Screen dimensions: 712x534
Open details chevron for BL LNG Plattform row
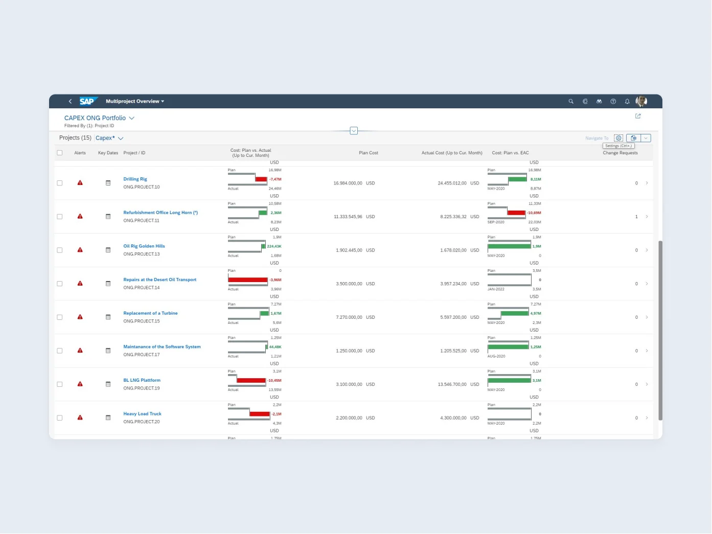click(647, 384)
